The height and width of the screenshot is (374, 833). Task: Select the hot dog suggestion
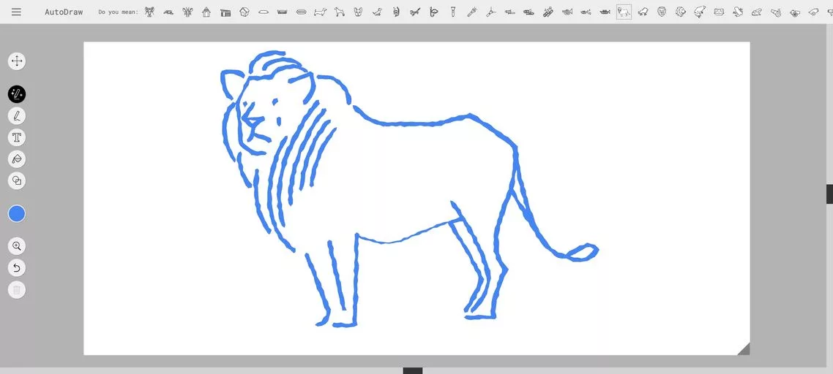point(301,12)
